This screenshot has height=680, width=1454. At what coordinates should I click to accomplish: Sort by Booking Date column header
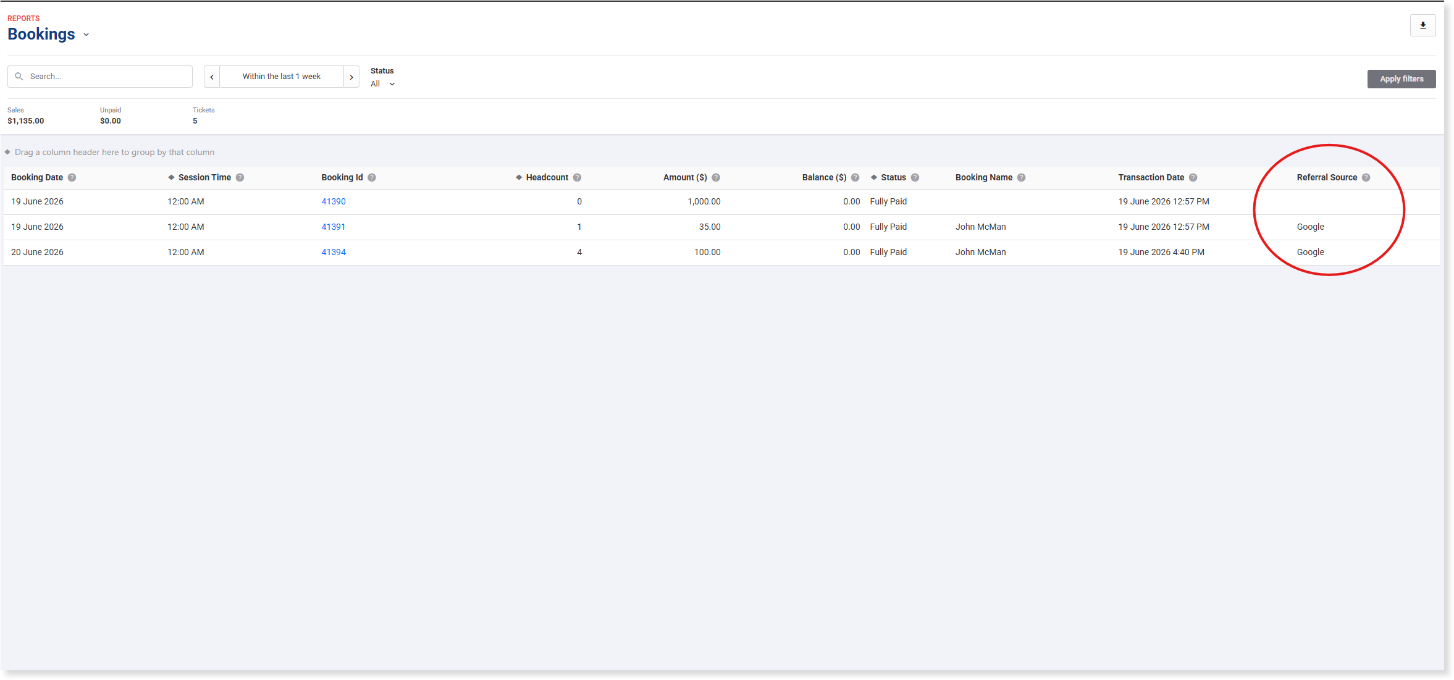pos(37,177)
